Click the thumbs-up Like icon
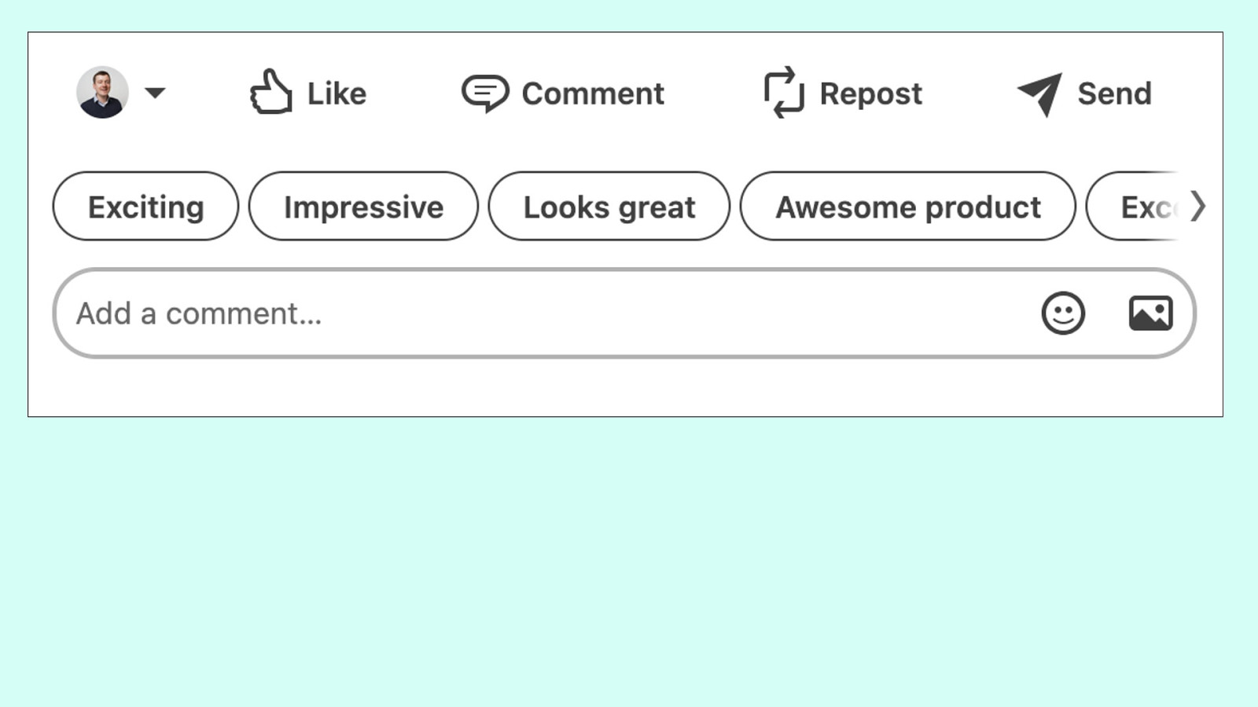Viewport: 1258px width, 707px height. click(271, 93)
